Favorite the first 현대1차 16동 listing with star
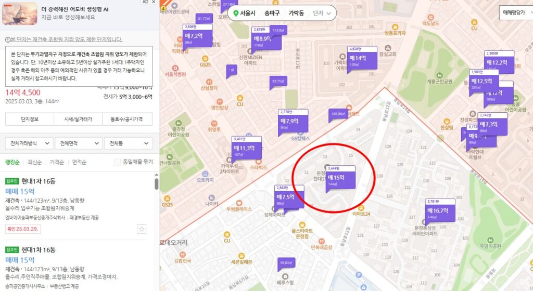This screenshot has height=291, width=533. (142, 229)
